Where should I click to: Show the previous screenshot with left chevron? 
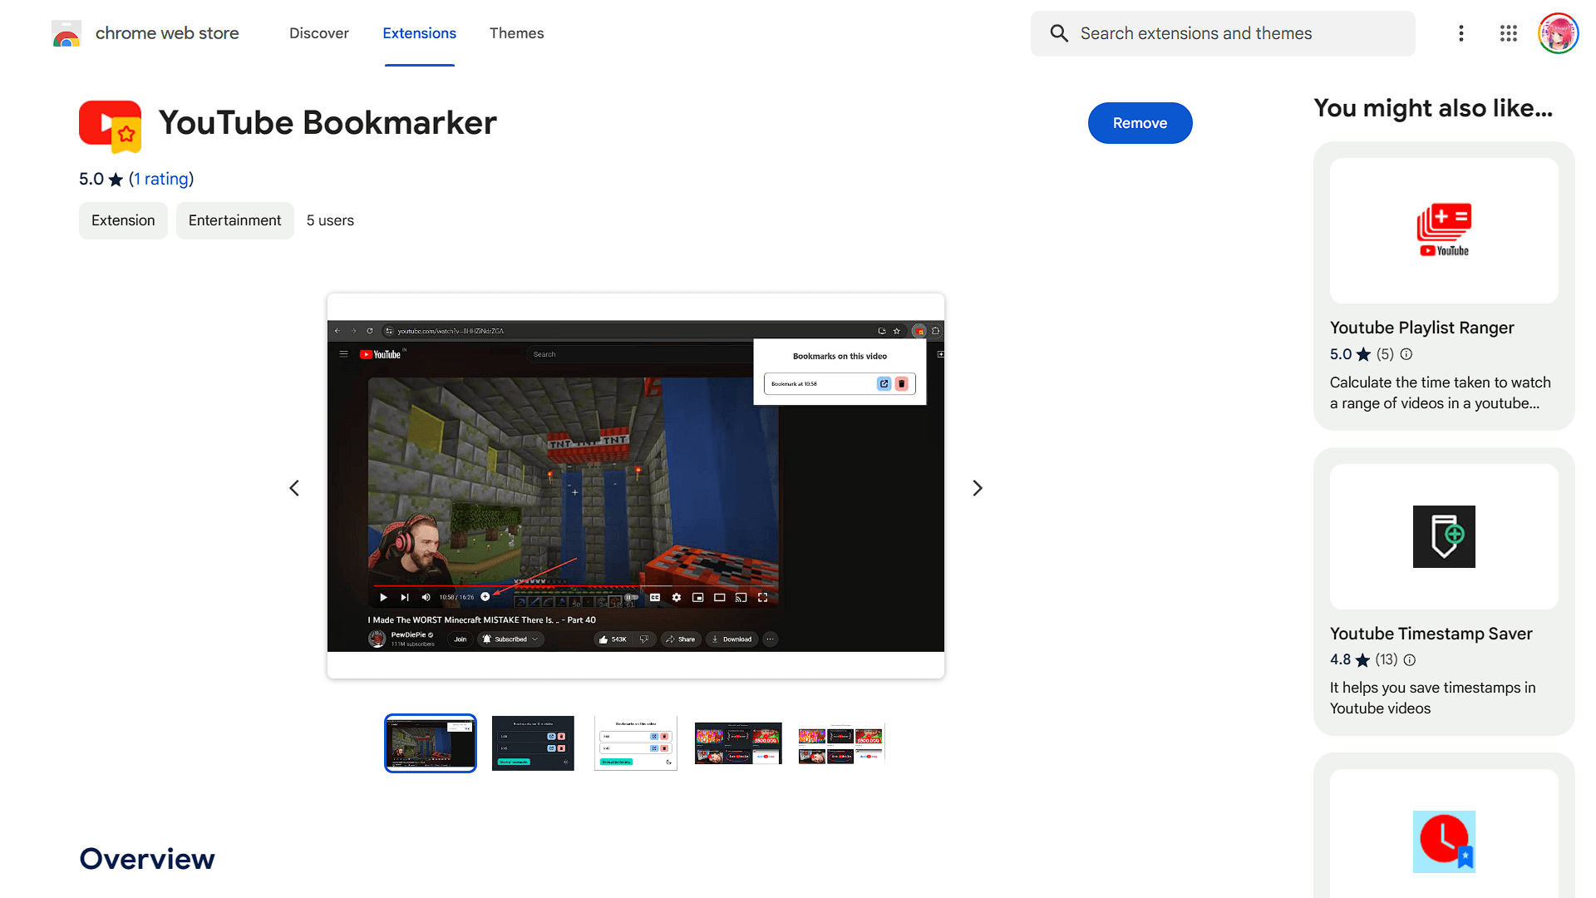coord(294,488)
